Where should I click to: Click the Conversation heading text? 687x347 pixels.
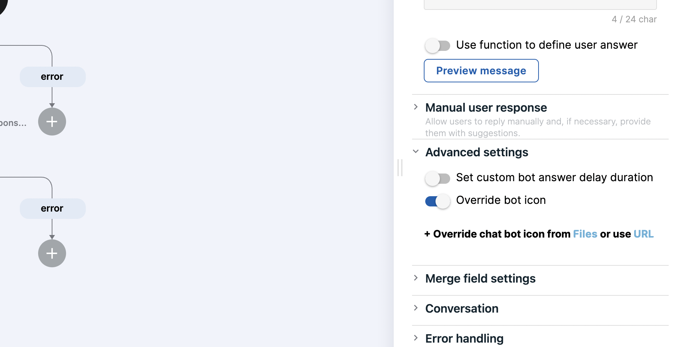click(x=462, y=309)
